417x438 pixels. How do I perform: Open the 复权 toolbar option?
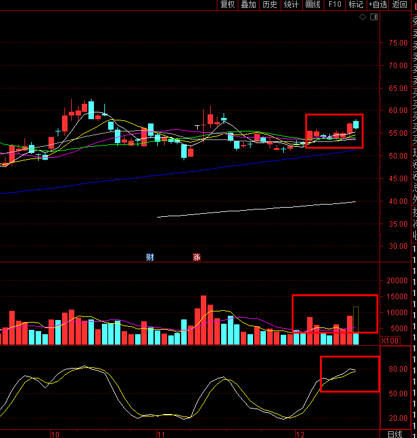(x=228, y=5)
